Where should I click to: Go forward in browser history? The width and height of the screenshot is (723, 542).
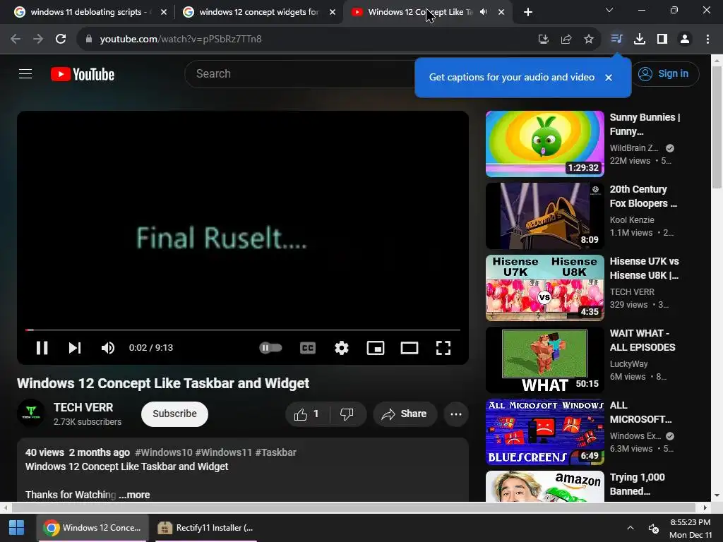[x=38, y=40]
